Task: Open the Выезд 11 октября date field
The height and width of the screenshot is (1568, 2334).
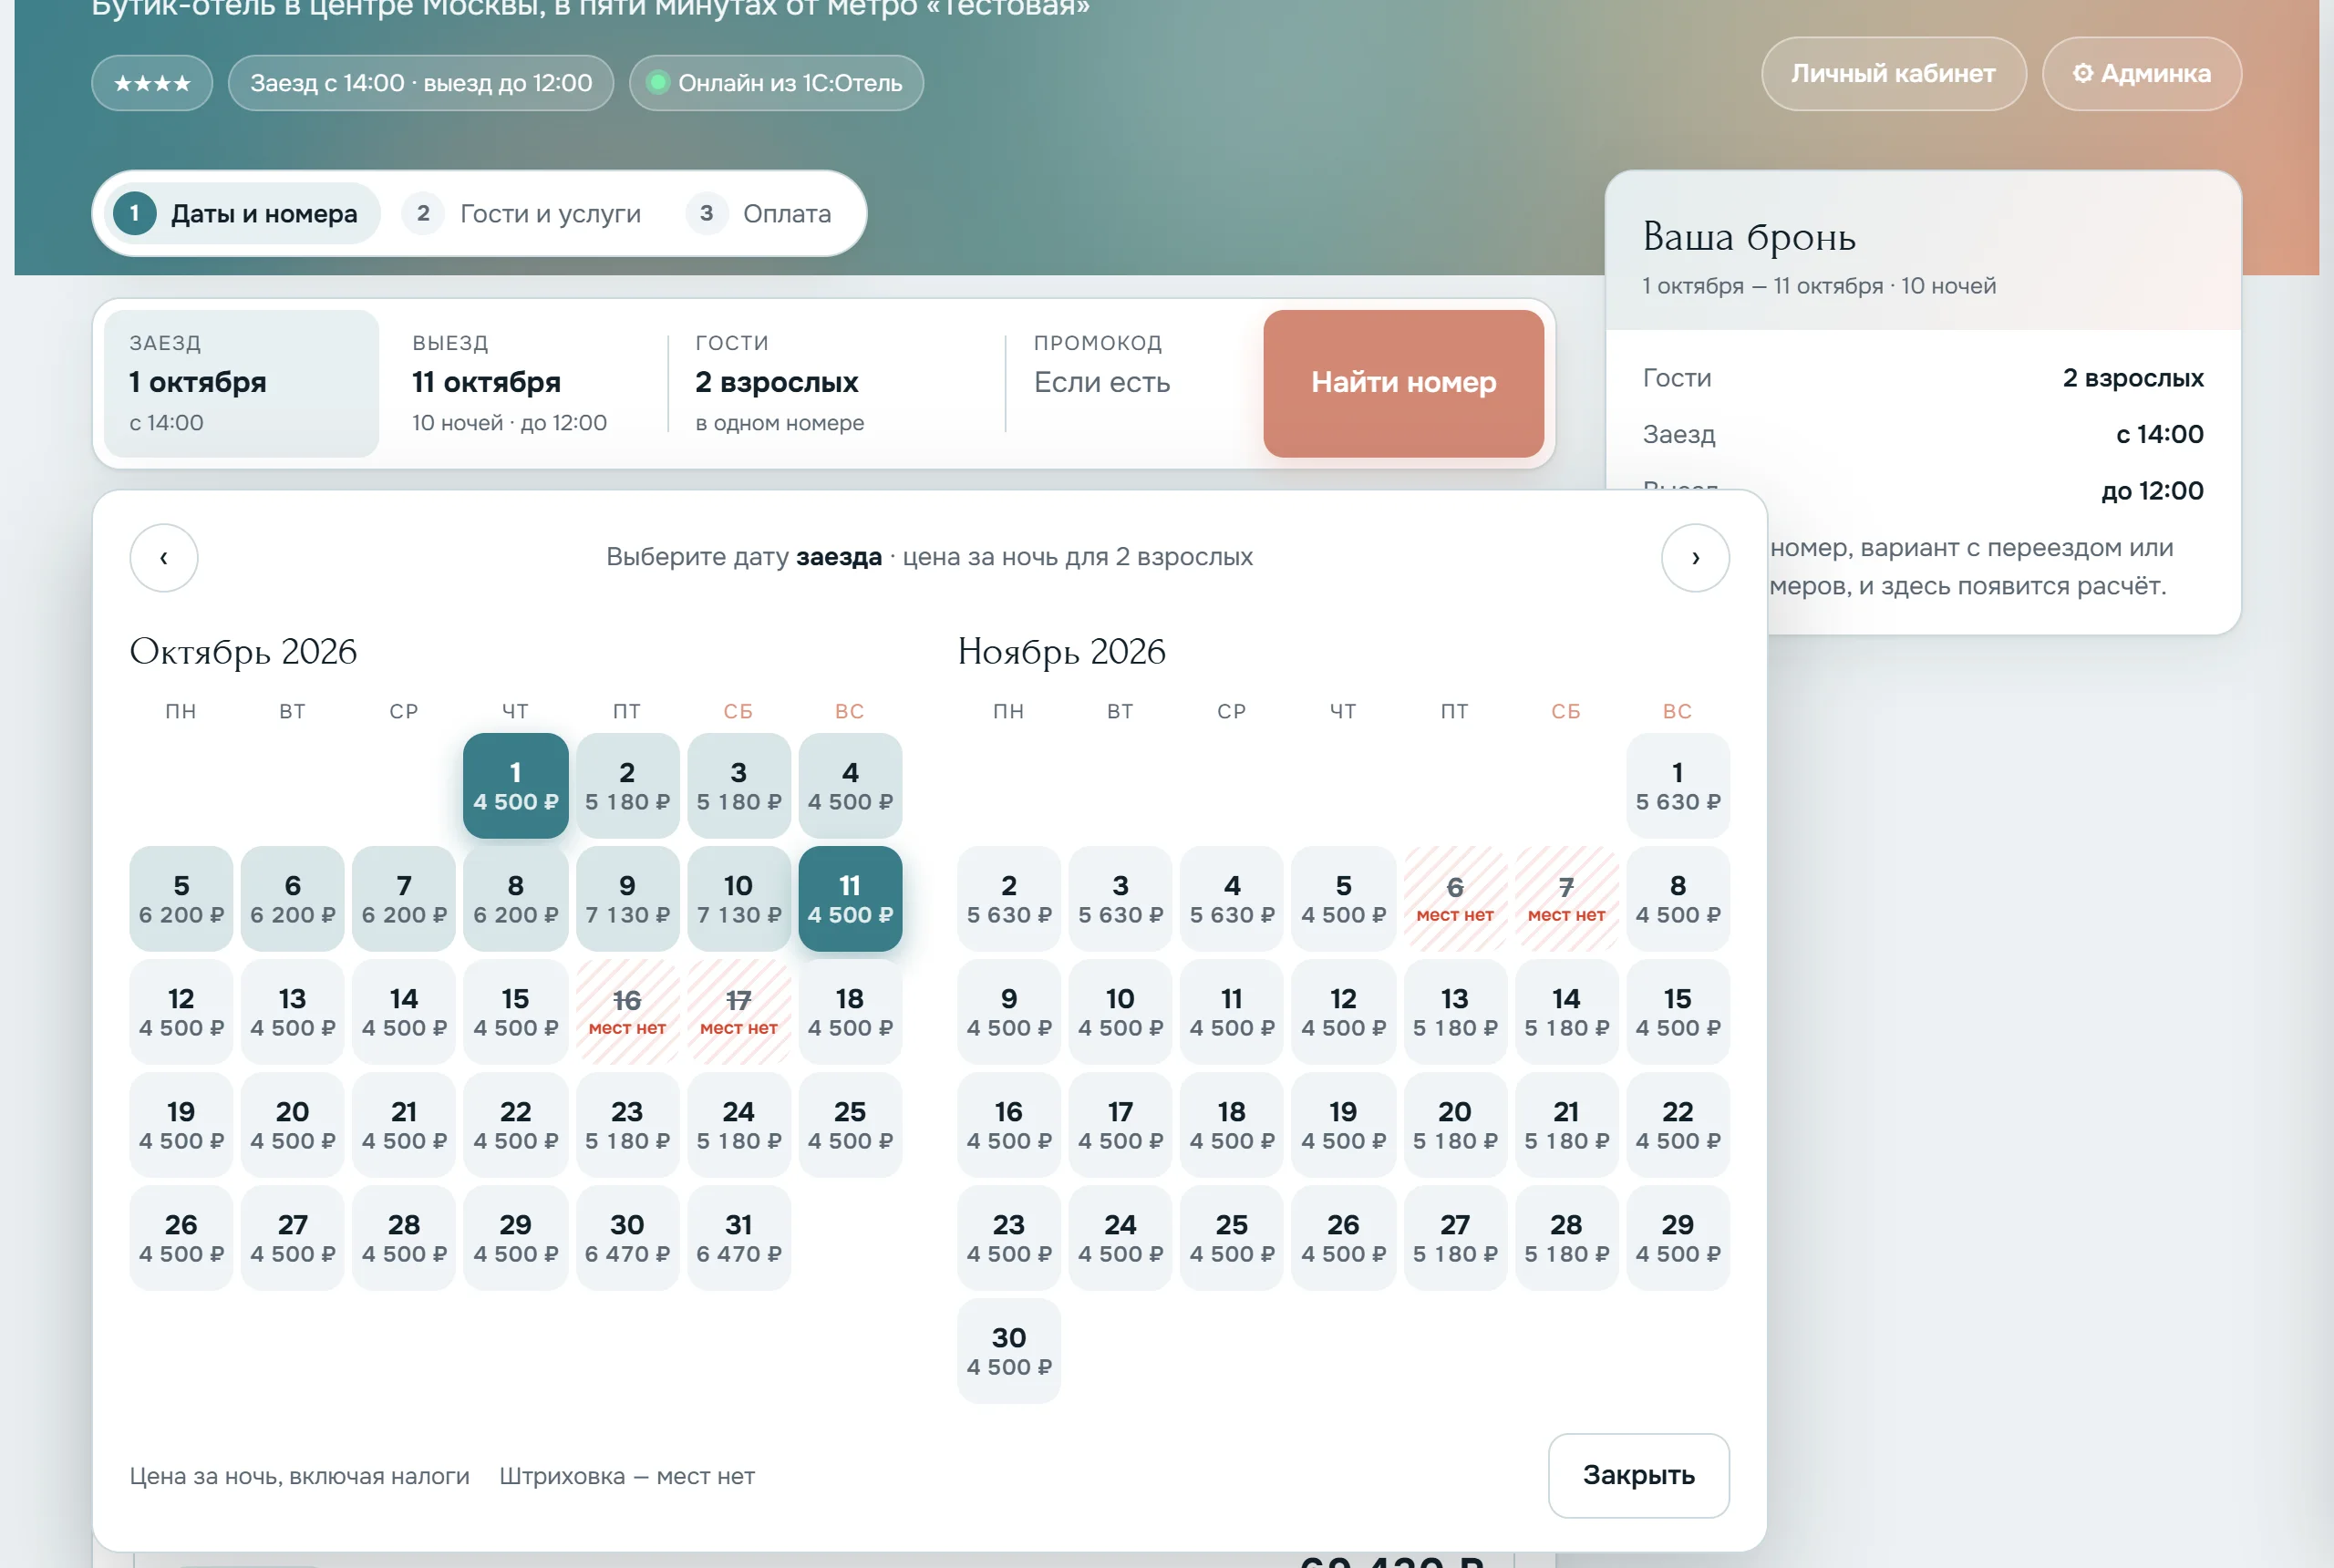Action: click(x=524, y=383)
